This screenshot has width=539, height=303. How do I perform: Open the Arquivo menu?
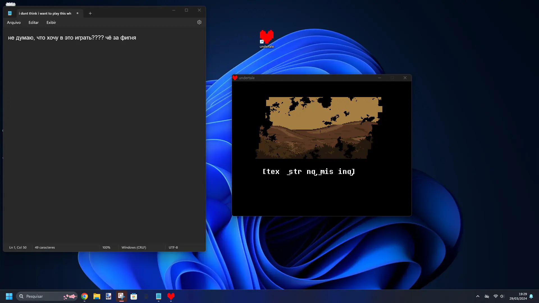(14, 22)
